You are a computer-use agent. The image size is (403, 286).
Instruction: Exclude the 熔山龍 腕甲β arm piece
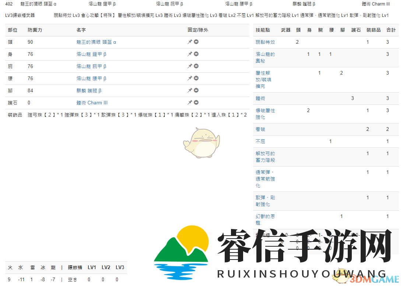click(x=197, y=66)
